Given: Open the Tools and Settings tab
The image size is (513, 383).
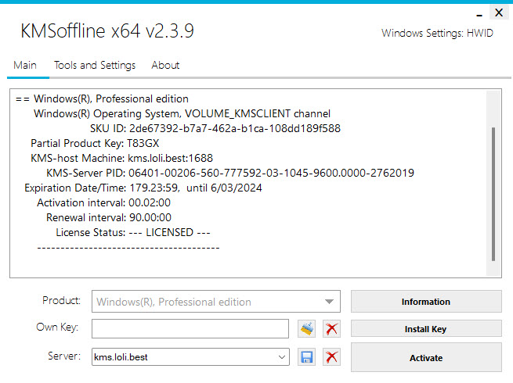Looking at the screenshot, I should point(95,66).
